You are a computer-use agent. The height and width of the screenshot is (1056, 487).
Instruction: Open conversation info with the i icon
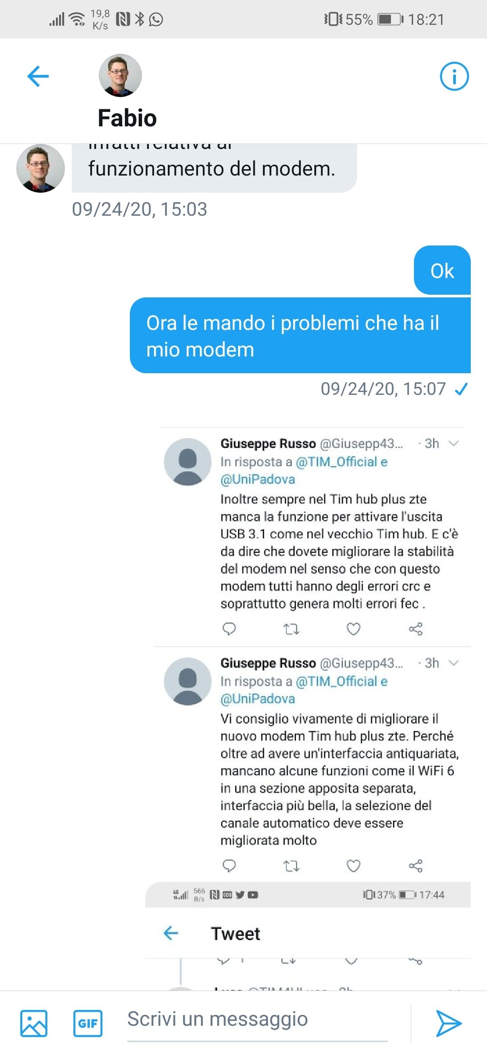click(x=454, y=76)
